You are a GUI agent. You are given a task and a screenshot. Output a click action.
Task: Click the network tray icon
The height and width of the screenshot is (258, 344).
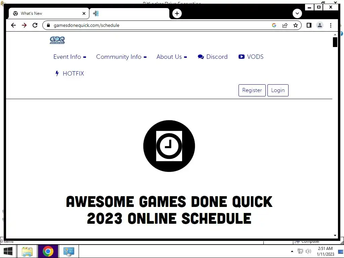pos(300,251)
